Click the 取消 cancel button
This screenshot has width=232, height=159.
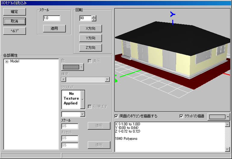[x=14, y=21]
